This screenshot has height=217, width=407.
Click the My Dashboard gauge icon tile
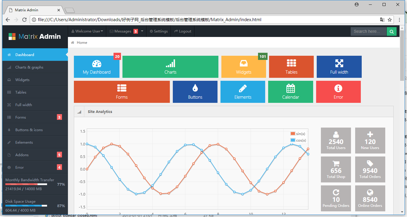click(97, 67)
